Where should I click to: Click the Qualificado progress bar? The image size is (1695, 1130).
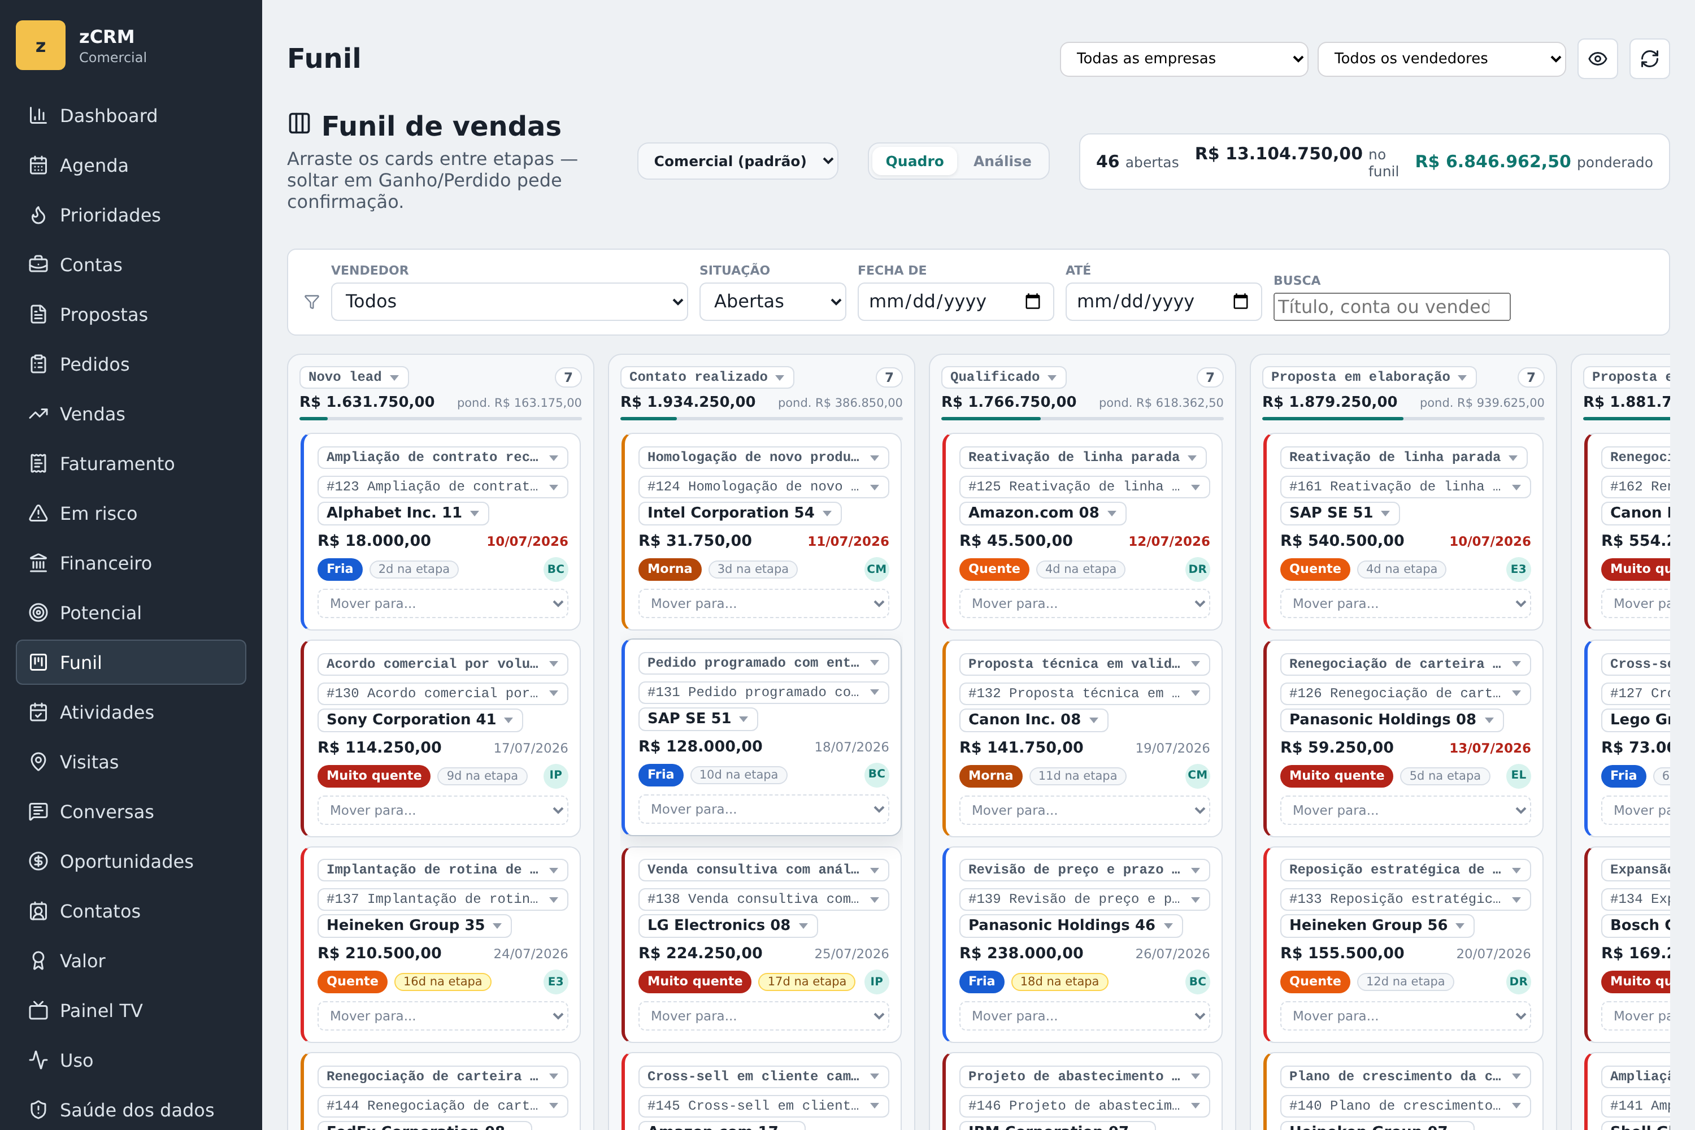click(x=1082, y=418)
